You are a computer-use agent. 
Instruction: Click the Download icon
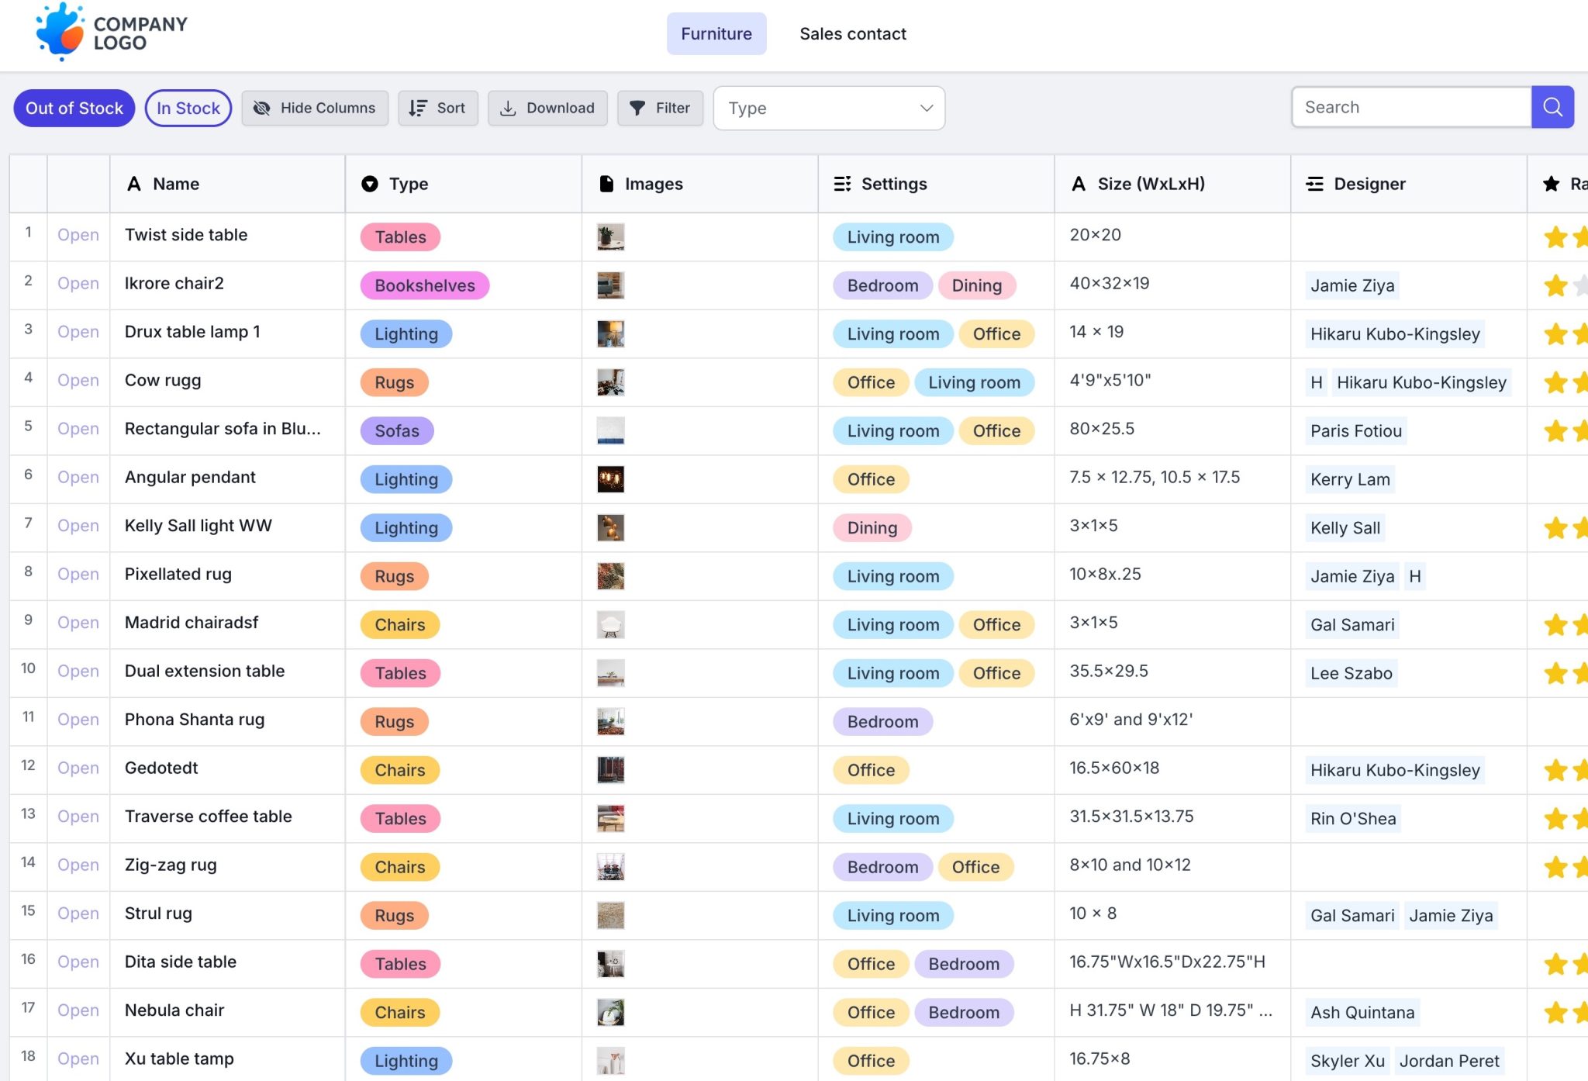pyautogui.click(x=508, y=108)
